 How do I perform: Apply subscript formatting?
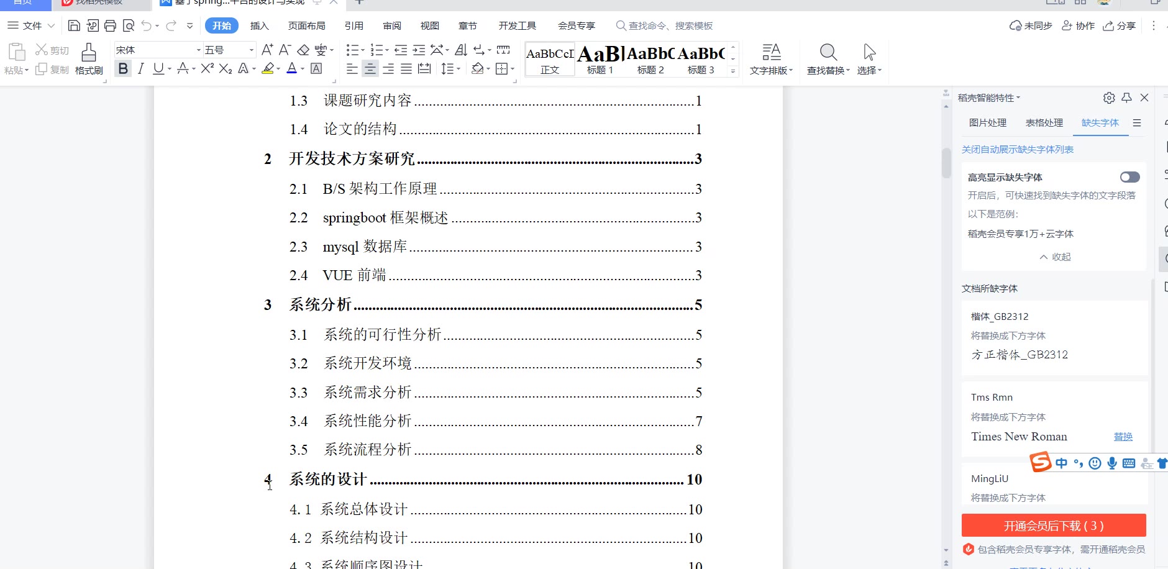pyautogui.click(x=226, y=68)
